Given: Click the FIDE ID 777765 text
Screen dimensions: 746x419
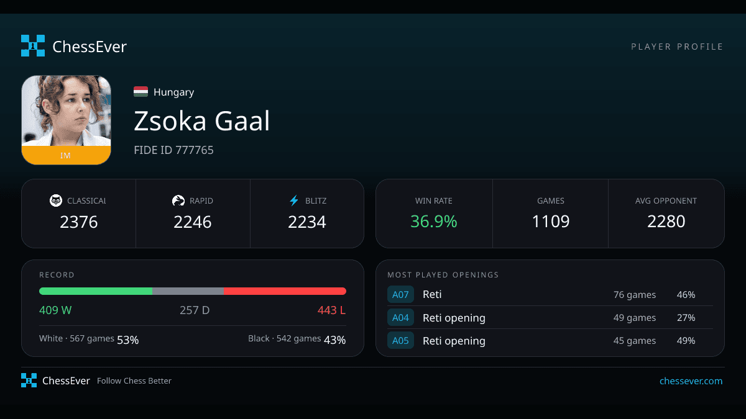Looking at the screenshot, I should tap(173, 150).
